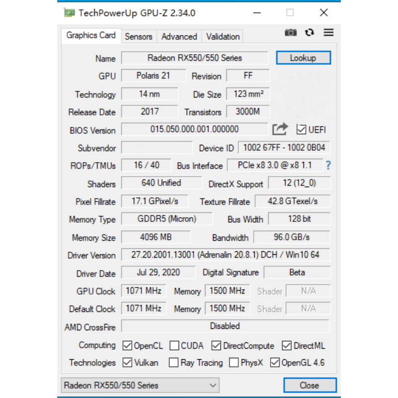
Task: Click the Memory Type value GDDR5 (Micron)
Action: click(x=167, y=219)
